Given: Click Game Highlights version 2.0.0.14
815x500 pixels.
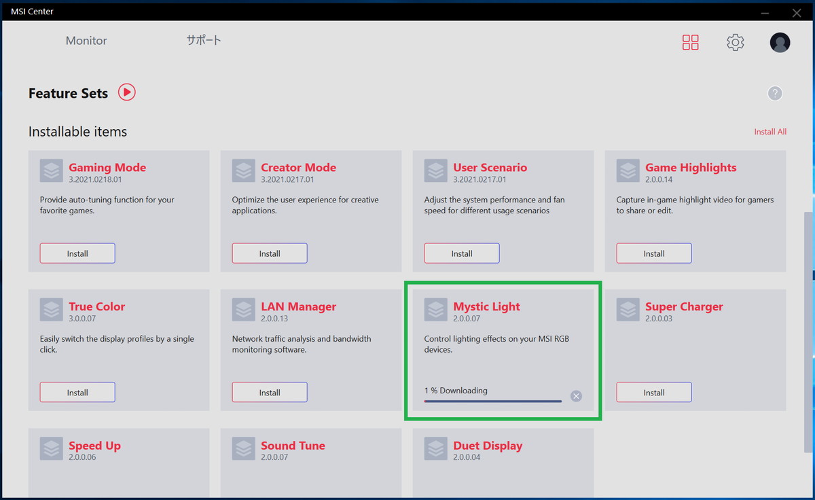Looking at the screenshot, I should [659, 179].
